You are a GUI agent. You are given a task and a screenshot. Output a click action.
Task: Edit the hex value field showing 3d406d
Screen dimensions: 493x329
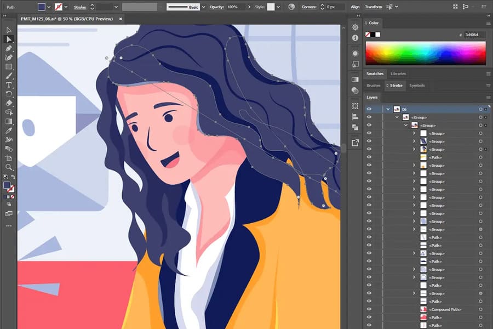point(471,34)
